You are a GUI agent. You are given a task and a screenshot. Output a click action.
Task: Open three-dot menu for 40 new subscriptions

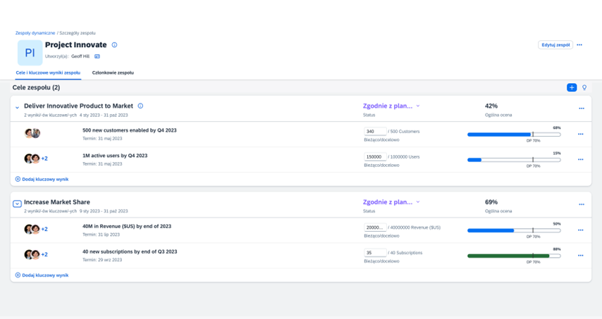pyautogui.click(x=581, y=255)
